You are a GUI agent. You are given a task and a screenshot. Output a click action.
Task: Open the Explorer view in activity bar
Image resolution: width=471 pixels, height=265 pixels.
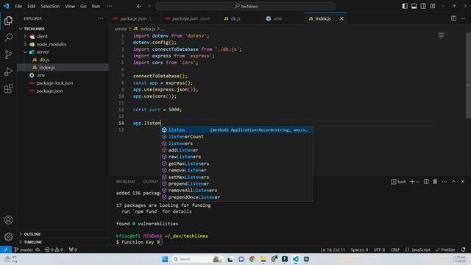(8, 21)
